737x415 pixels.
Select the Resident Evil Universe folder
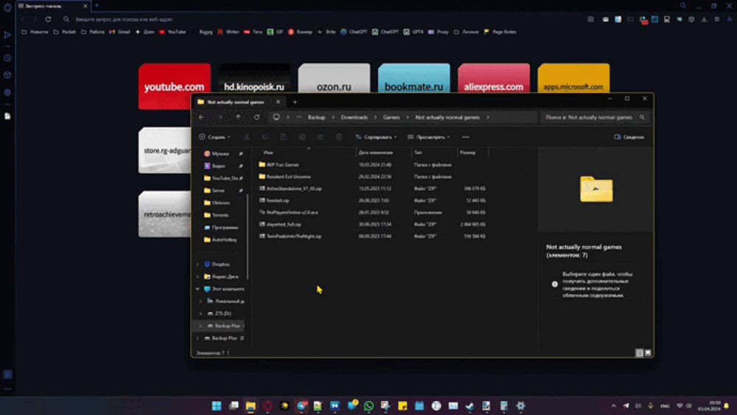coord(284,177)
